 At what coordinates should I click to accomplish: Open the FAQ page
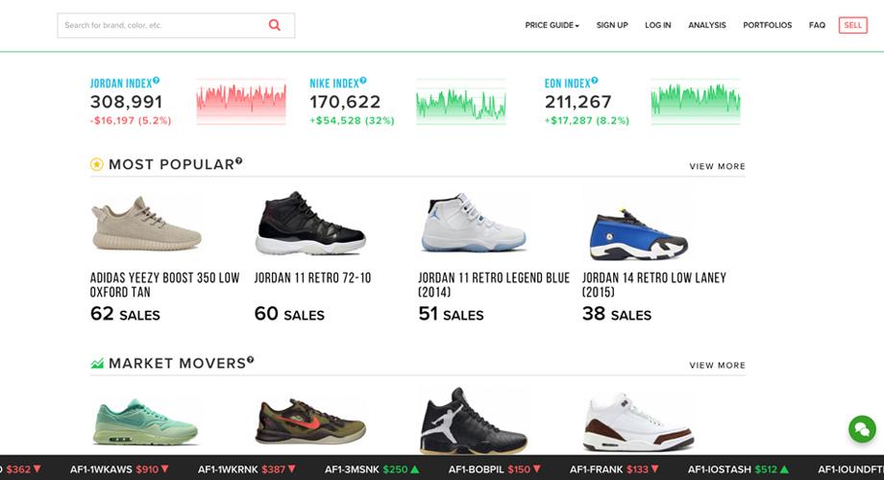[817, 25]
